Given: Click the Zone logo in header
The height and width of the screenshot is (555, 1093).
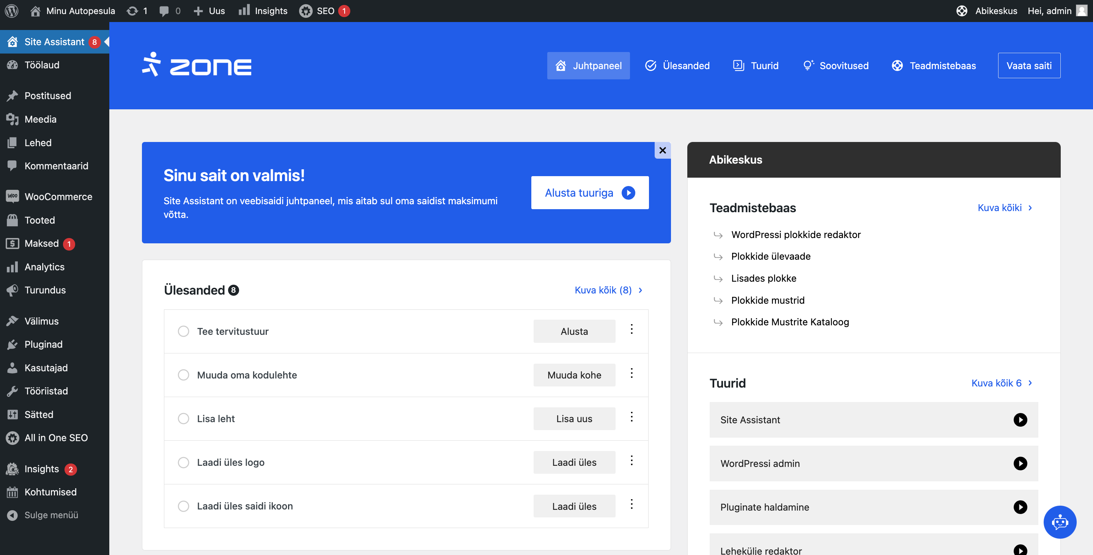Looking at the screenshot, I should [x=197, y=65].
